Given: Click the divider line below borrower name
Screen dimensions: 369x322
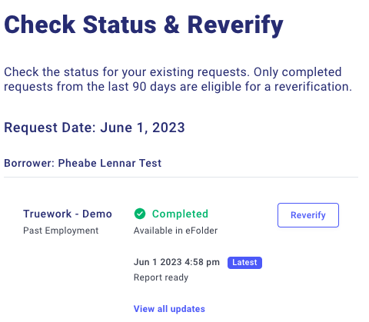Looking at the screenshot, I should pos(181,177).
